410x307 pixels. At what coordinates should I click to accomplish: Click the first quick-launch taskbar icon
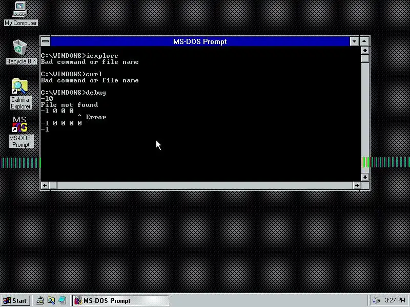pos(40,300)
